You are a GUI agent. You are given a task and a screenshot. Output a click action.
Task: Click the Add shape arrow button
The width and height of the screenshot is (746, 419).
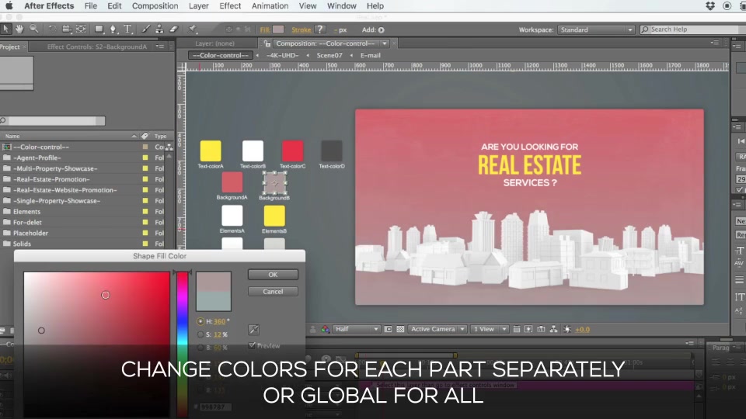(x=381, y=30)
